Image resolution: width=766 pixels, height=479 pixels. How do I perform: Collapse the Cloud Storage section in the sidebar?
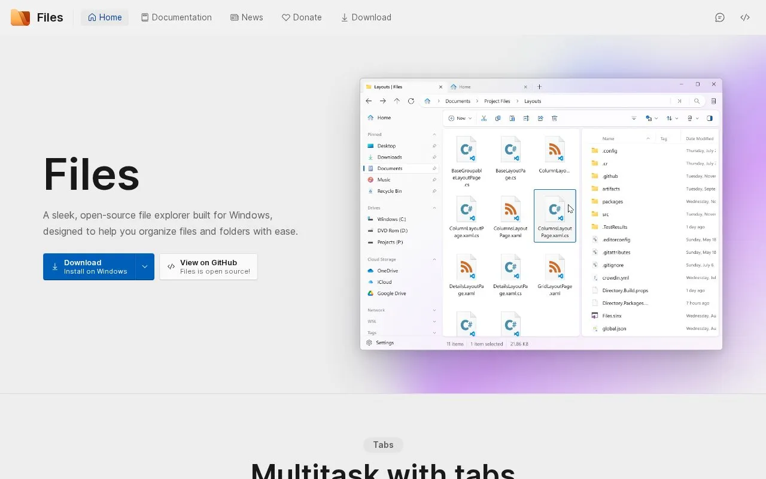(434, 259)
